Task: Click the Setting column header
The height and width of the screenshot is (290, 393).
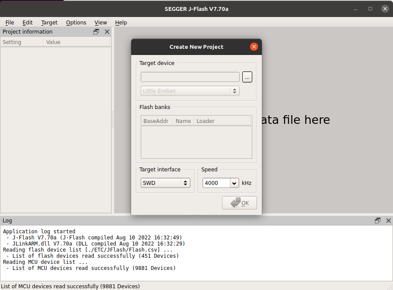Action: tap(22, 42)
